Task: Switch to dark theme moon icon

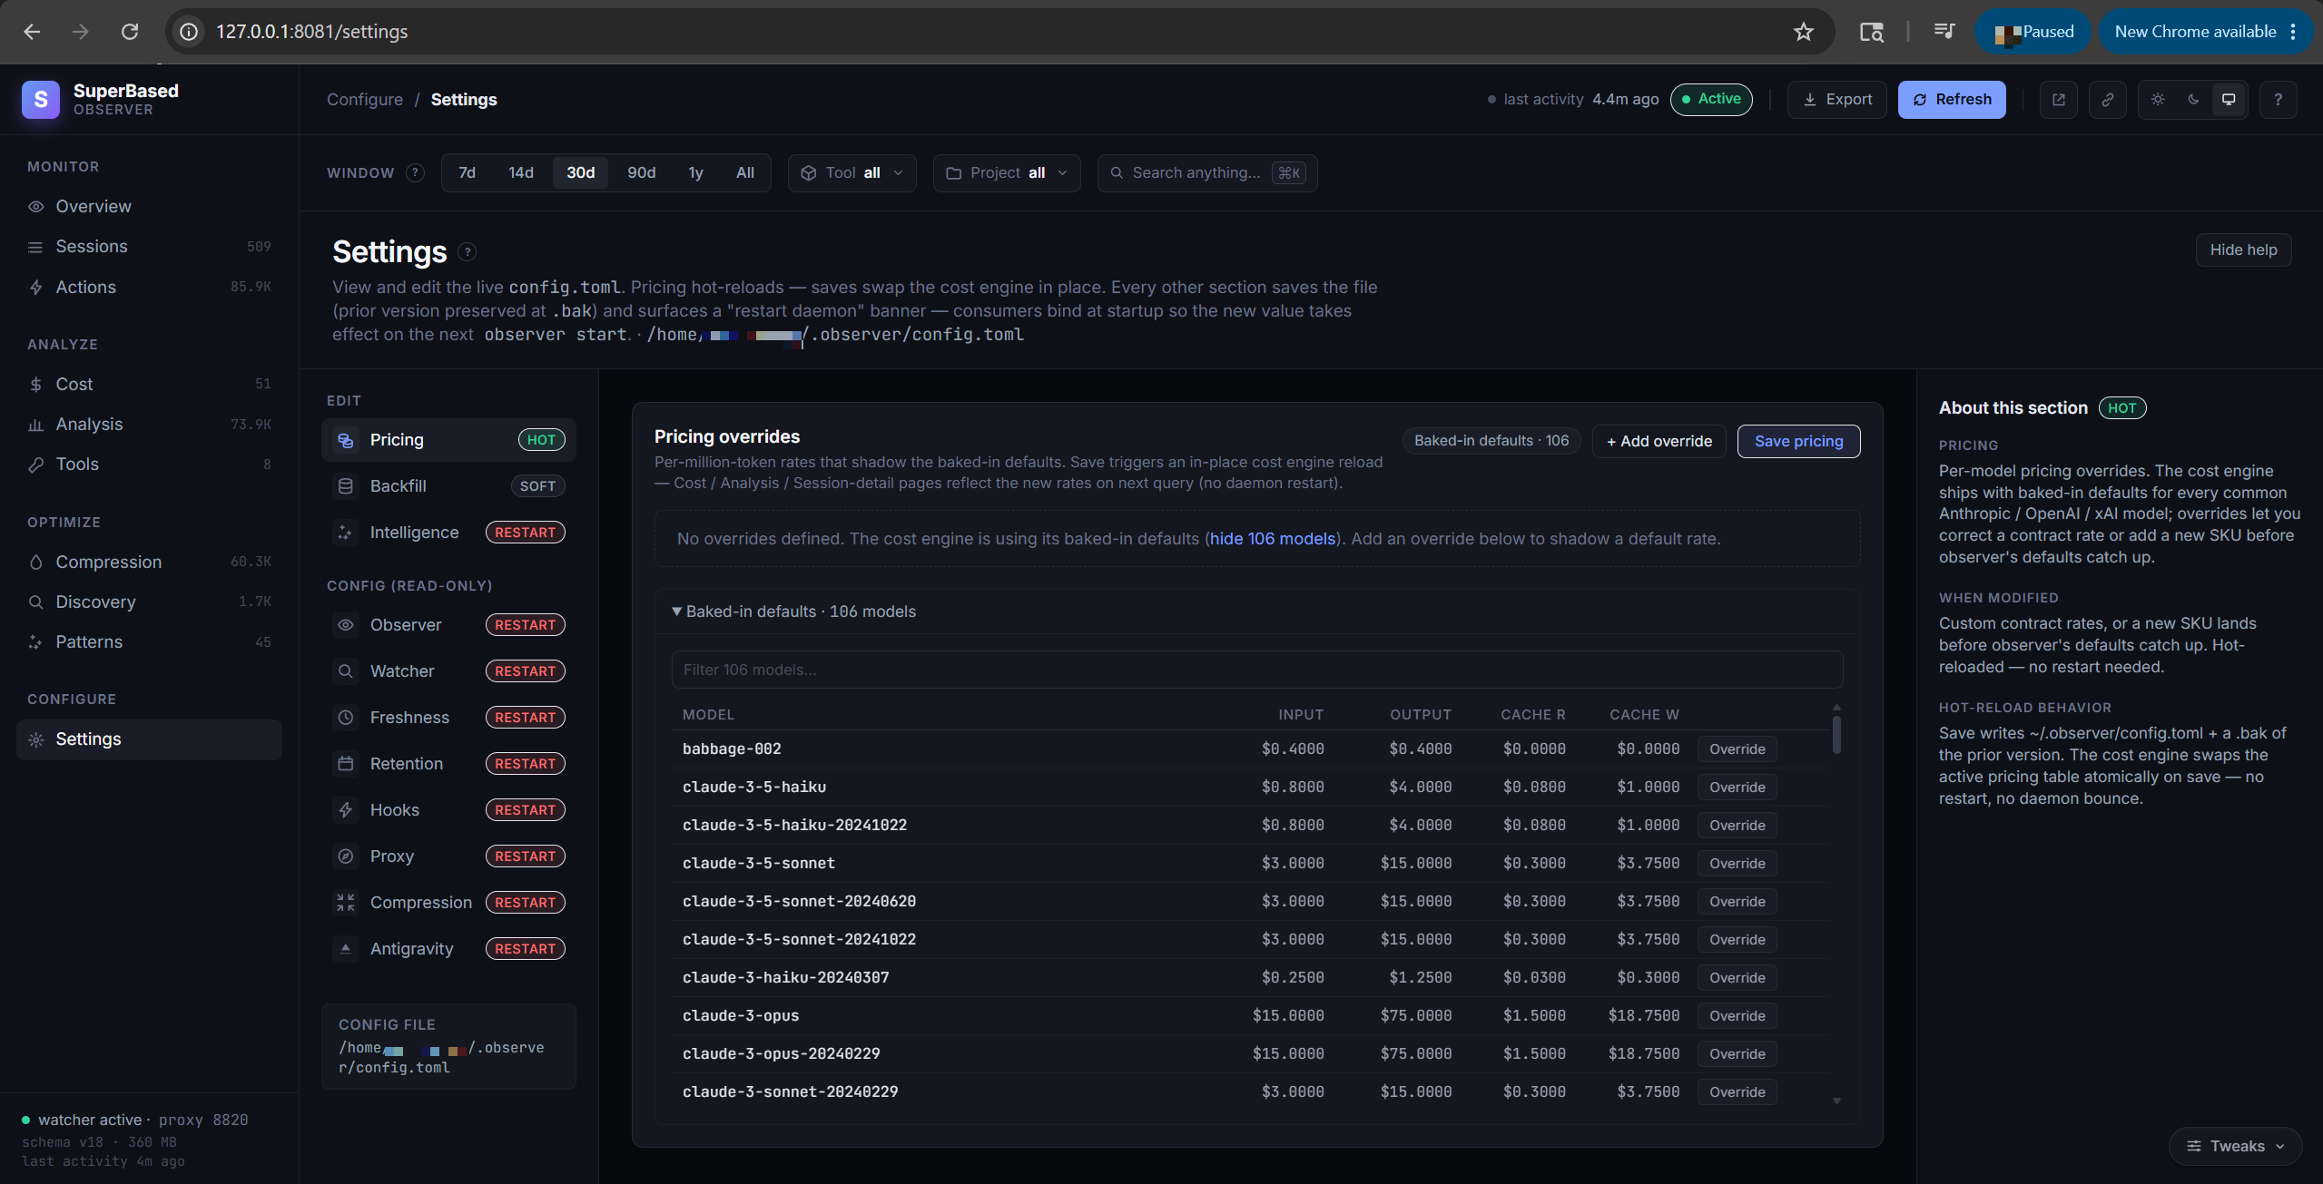Action: click(x=2193, y=100)
